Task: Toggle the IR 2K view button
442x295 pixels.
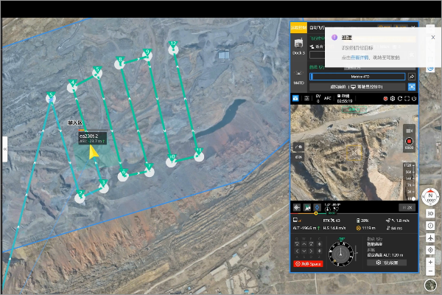Action: pos(407,207)
